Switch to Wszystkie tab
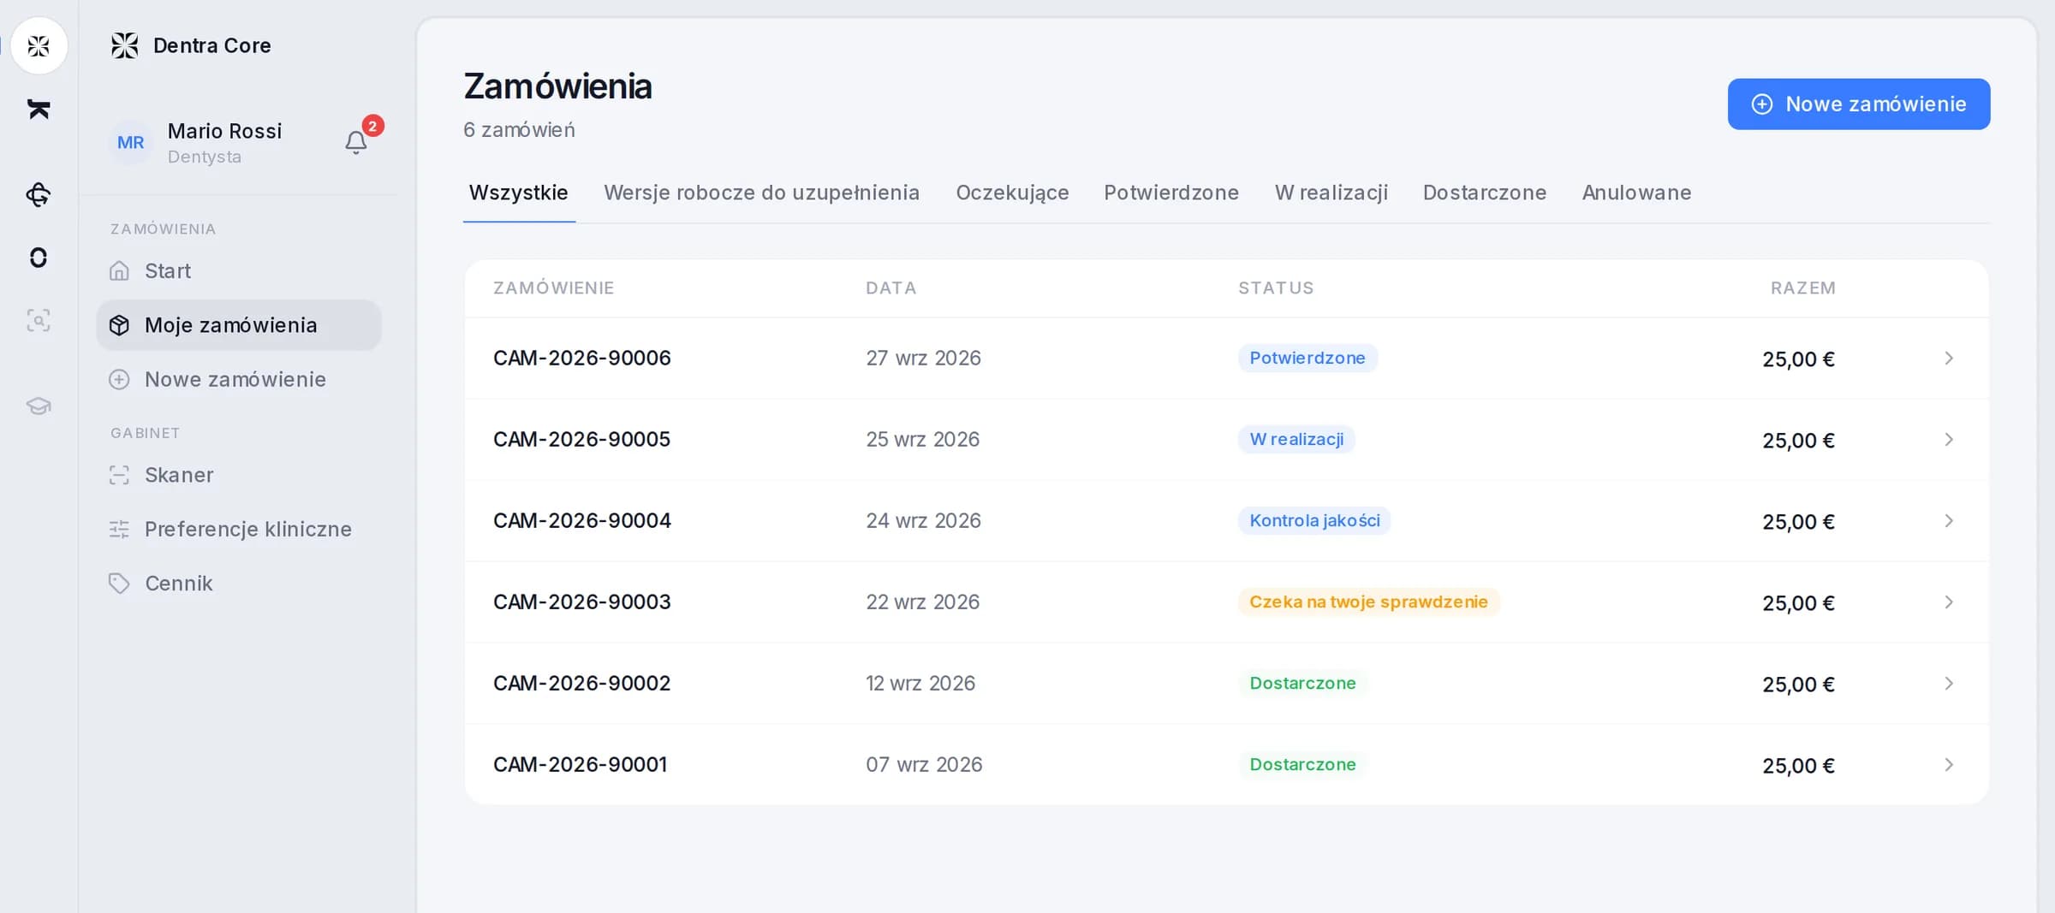The image size is (2055, 913). tap(519, 193)
